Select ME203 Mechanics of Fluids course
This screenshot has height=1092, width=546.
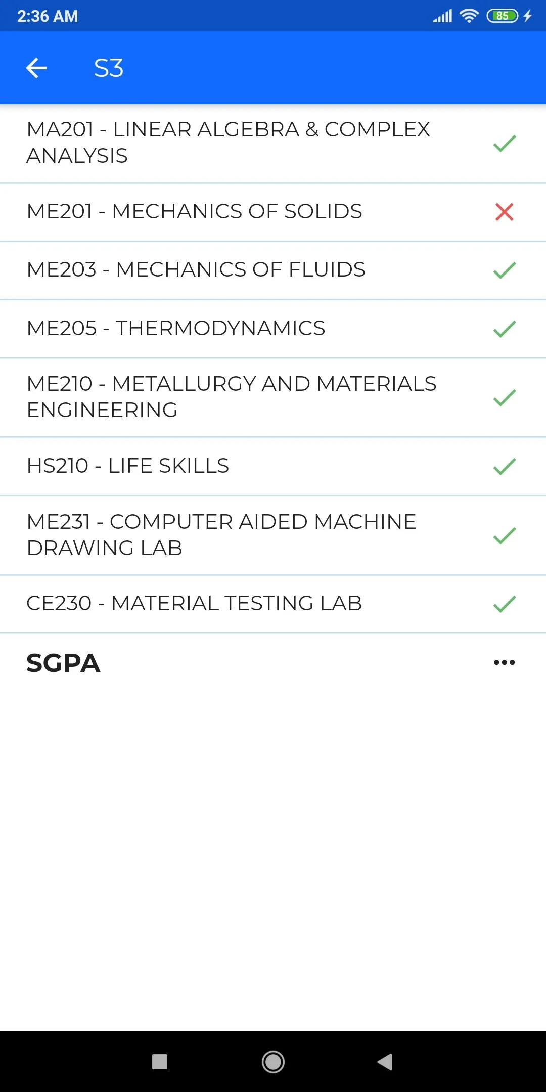tap(196, 269)
